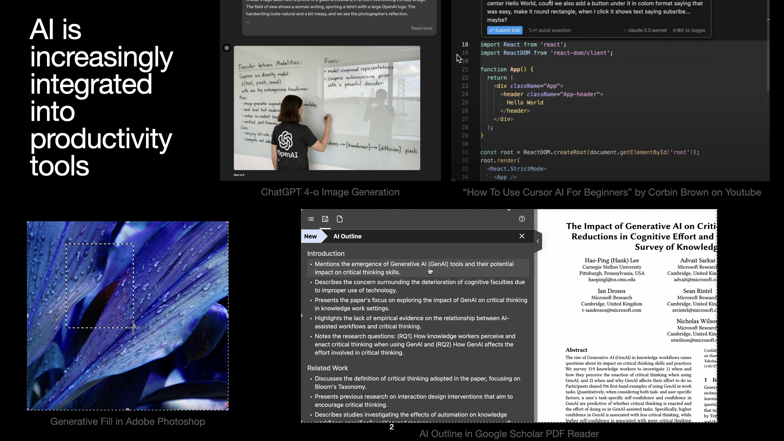This screenshot has width=784, height=441.
Task: Click line number 25 in the gutter
Action: tap(465, 102)
